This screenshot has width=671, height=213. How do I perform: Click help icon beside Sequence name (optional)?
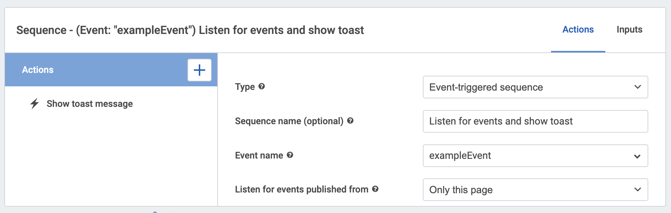(x=350, y=121)
